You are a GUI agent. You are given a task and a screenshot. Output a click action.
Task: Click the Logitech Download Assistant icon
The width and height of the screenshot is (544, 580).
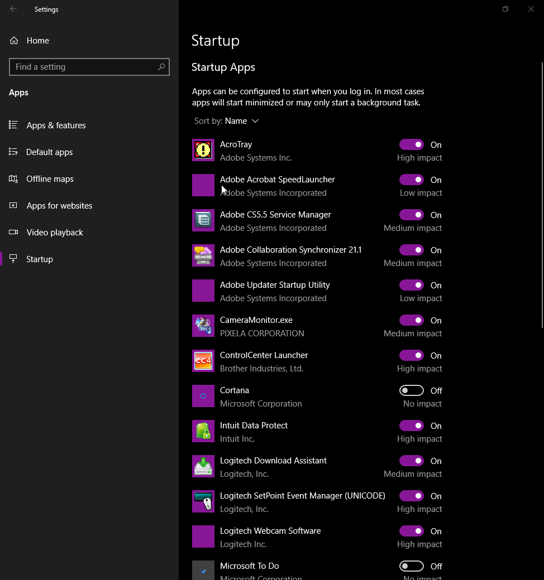[203, 466]
